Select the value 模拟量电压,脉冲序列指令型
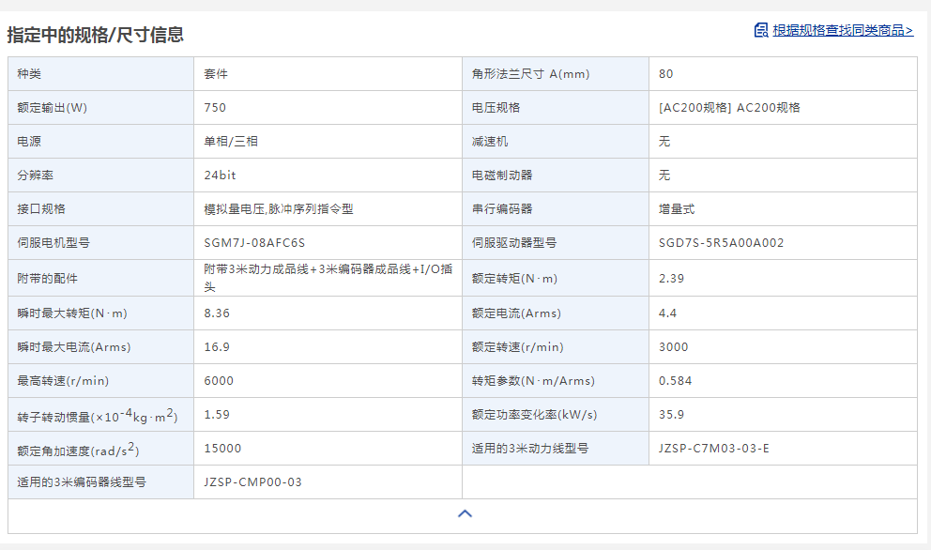The width and height of the screenshot is (931, 550). (x=279, y=209)
